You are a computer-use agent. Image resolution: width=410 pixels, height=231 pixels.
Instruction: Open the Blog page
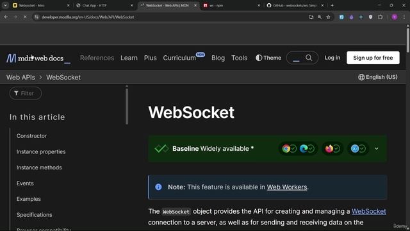(x=218, y=58)
